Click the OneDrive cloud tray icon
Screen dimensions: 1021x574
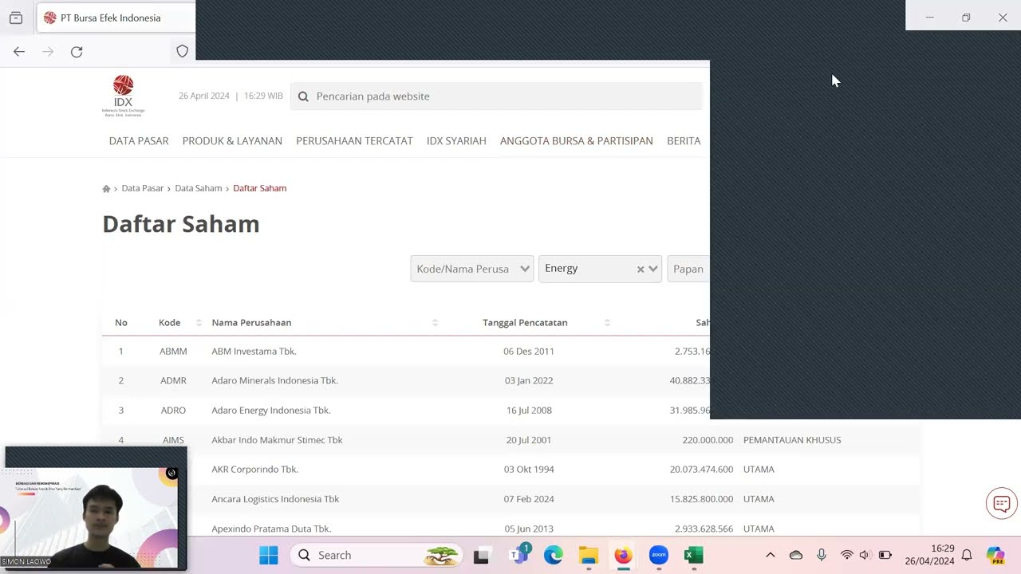coord(796,556)
